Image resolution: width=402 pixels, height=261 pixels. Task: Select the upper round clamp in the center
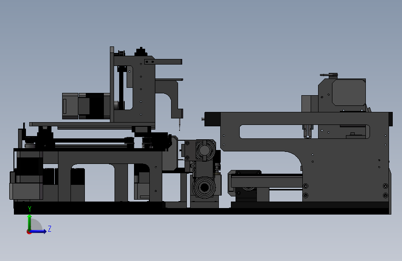click(x=204, y=150)
